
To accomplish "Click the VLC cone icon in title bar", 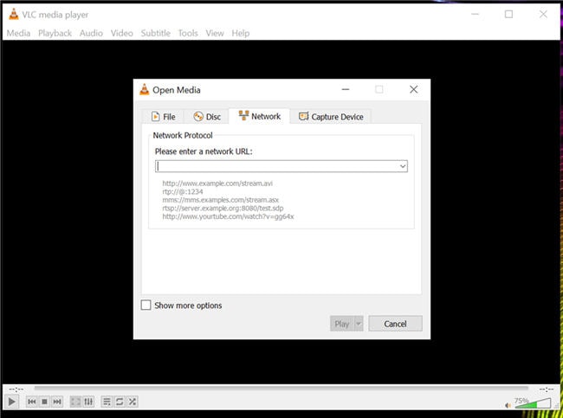I will [13, 15].
